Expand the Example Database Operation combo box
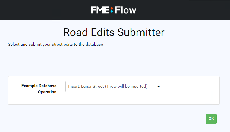This screenshot has width=230, height=132. (x=114, y=87)
